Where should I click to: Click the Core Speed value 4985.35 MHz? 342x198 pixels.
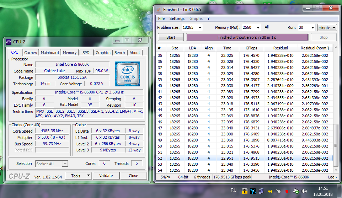52,131
